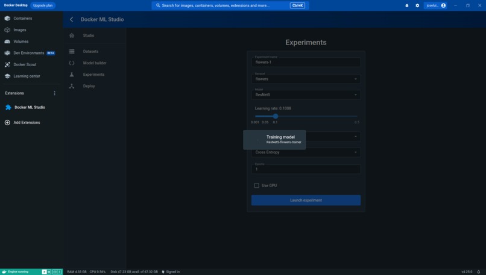
Task: Click the Datasets list icon
Action: pos(72,51)
